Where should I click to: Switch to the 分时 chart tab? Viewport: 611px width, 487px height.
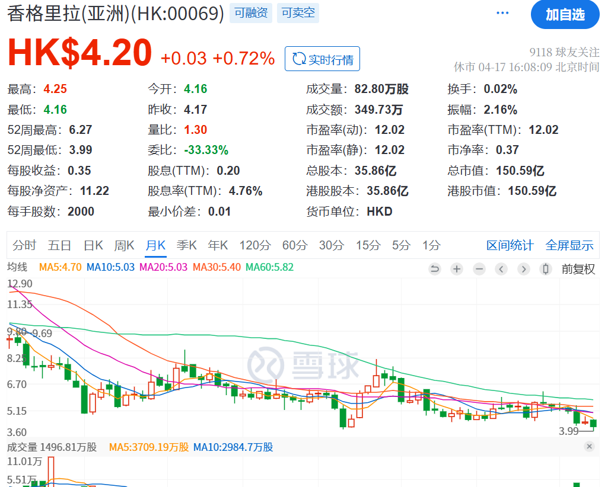pyautogui.click(x=24, y=245)
